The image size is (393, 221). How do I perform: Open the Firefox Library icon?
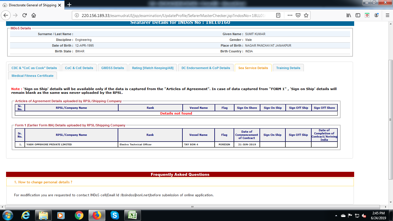point(349,15)
